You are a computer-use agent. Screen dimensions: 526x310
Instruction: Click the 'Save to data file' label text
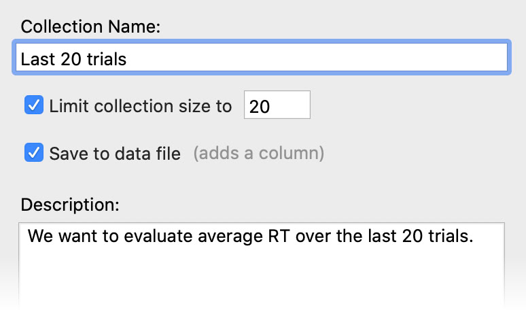coord(115,154)
